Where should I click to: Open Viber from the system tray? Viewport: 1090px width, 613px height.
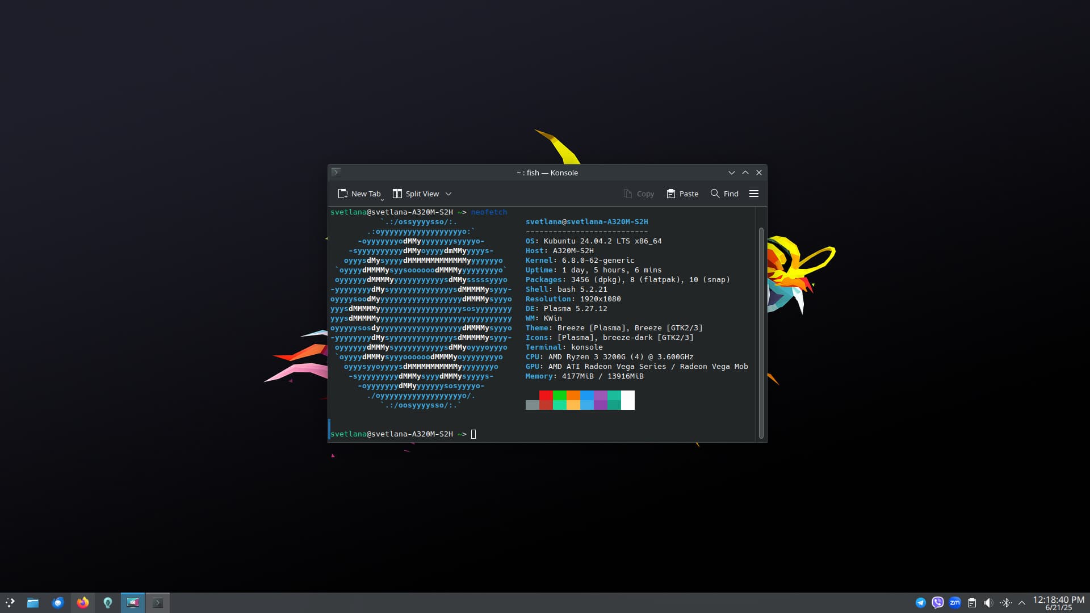point(937,603)
